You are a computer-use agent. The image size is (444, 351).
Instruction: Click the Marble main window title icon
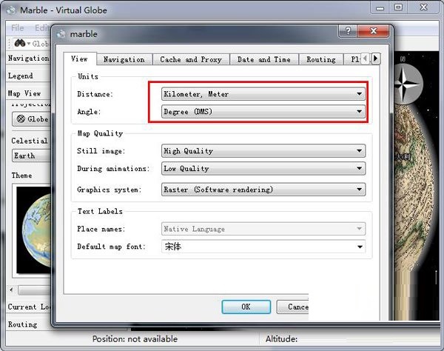click(x=11, y=10)
